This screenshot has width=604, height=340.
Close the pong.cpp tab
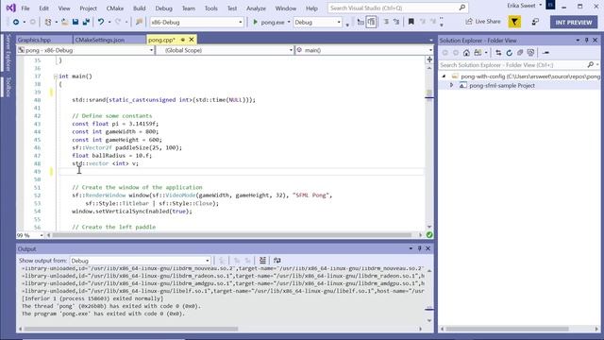[x=192, y=40]
